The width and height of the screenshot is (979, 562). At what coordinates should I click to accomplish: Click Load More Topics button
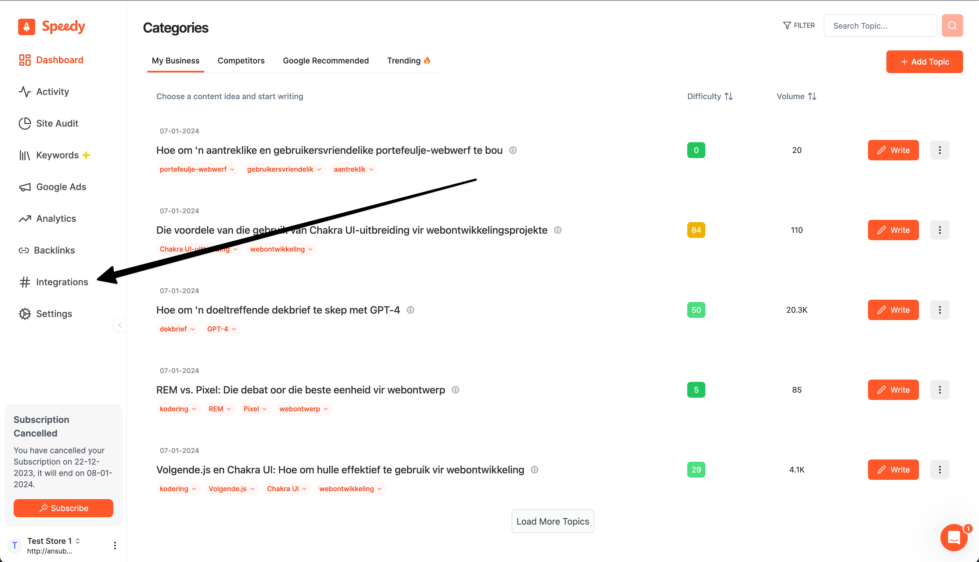[553, 521]
